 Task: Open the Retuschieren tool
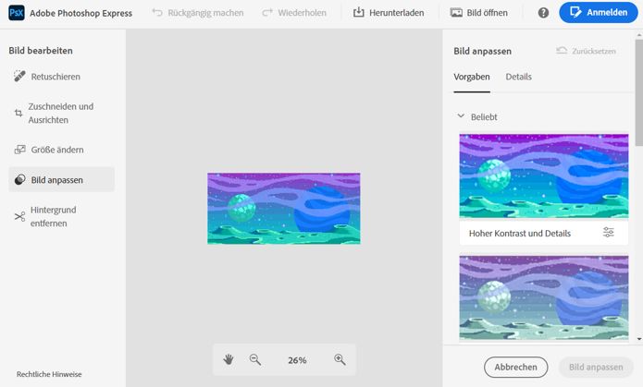[56, 76]
